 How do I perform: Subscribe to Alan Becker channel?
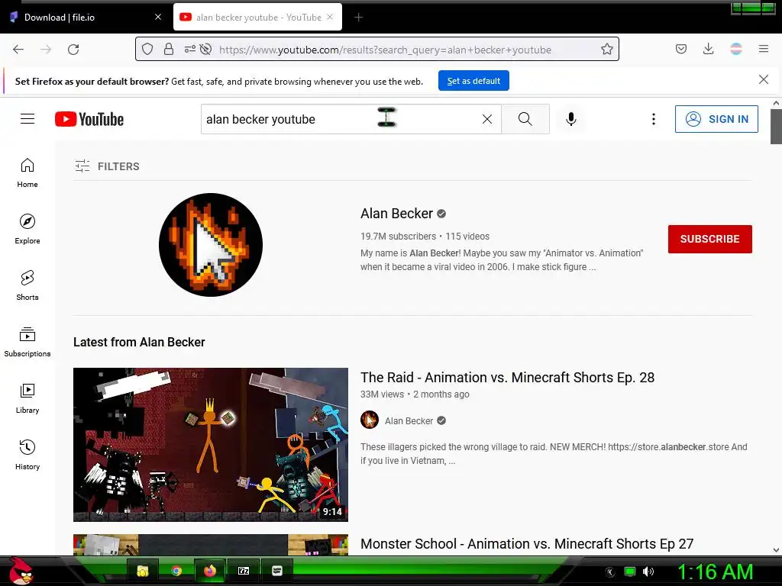[x=709, y=239]
